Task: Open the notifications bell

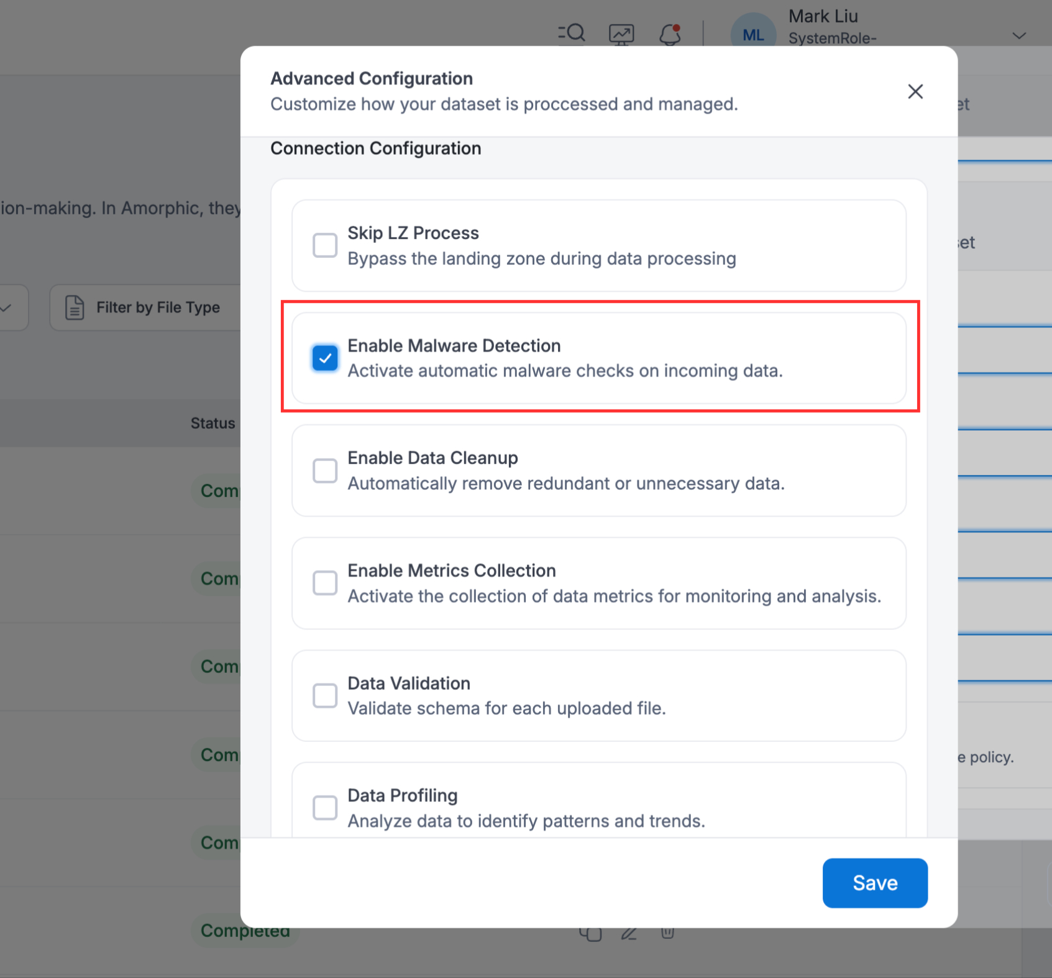Action: 670,34
